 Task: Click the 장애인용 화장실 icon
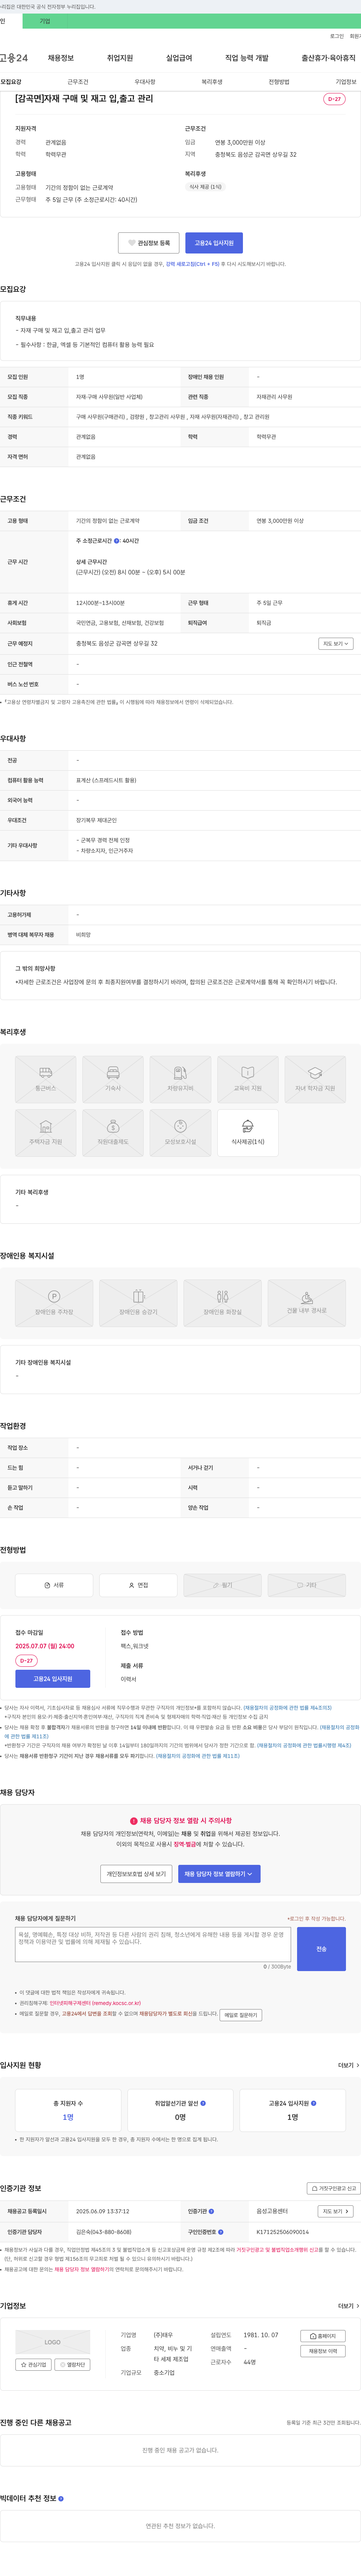click(x=222, y=1296)
